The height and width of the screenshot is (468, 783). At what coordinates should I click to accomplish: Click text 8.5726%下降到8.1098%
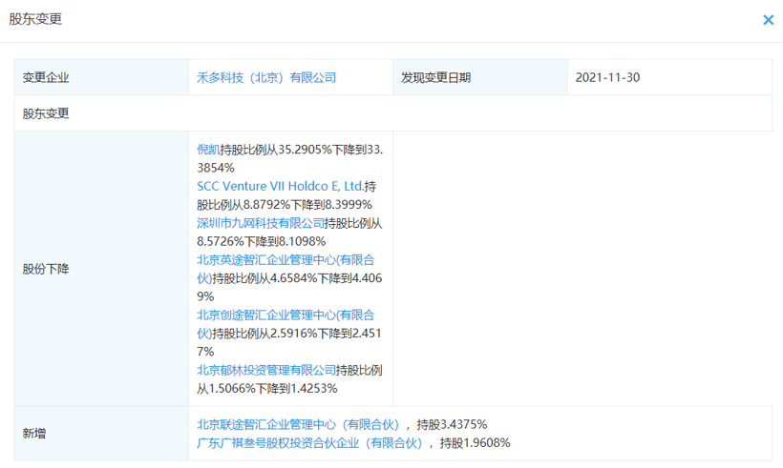point(262,242)
